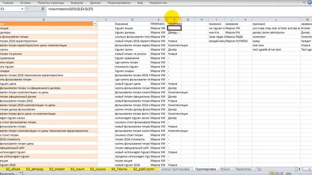Click cell 'tiguan салон' in column D
This screenshot has height=175, width=312.
click(x=132, y=50)
